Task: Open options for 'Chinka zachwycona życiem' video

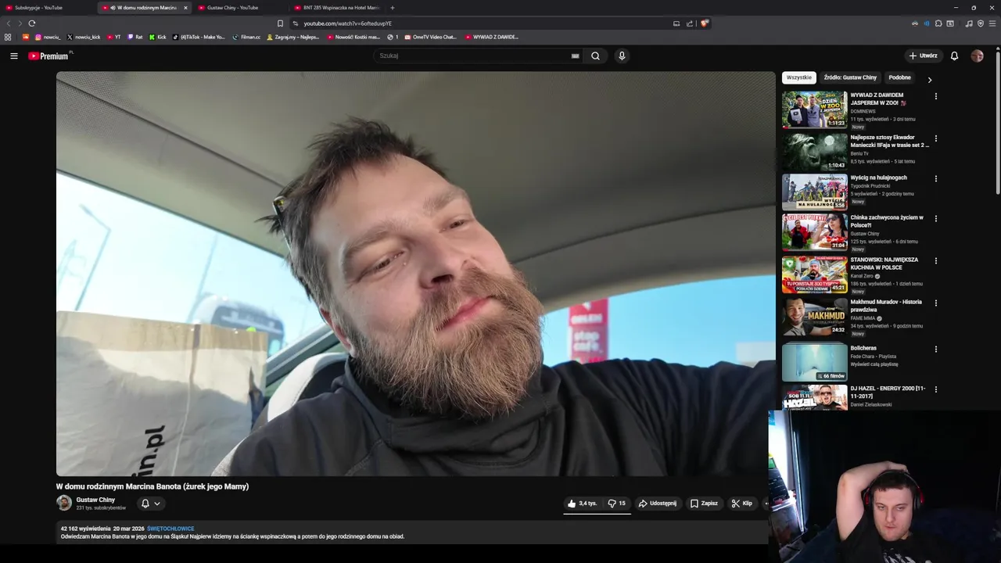Action: [x=935, y=218]
